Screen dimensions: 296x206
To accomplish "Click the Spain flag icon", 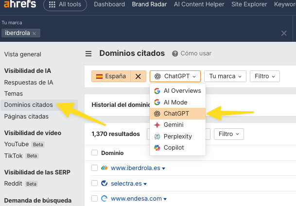I will 99,76.
